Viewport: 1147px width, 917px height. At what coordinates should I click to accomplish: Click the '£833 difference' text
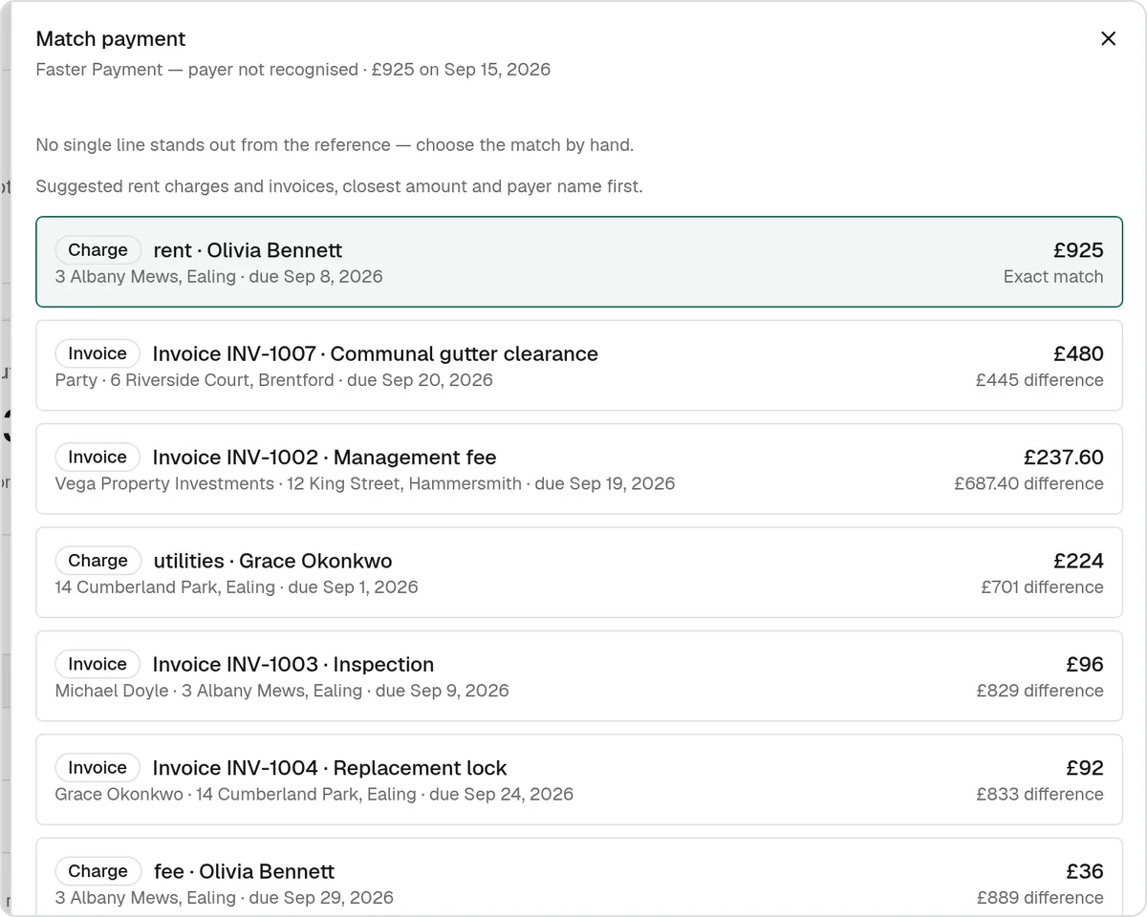click(1040, 795)
